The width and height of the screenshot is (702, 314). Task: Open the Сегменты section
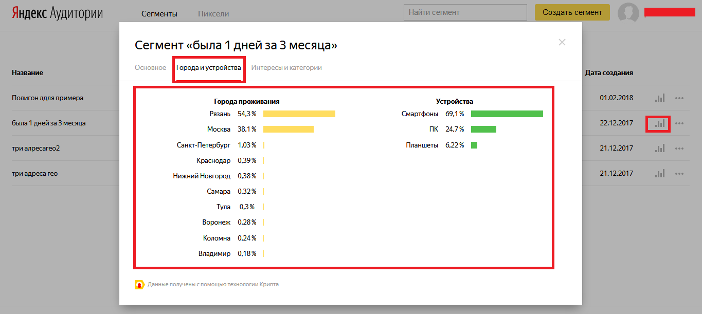tap(159, 14)
